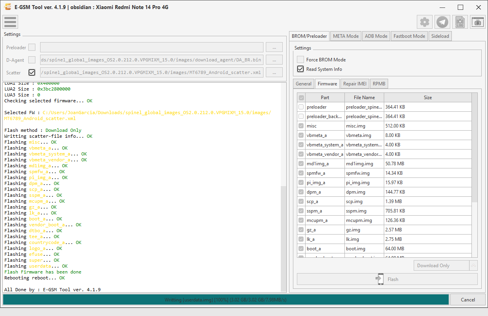
Task: Expand flash method list arrow
Action: pyautogui.click(x=473, y=266)
